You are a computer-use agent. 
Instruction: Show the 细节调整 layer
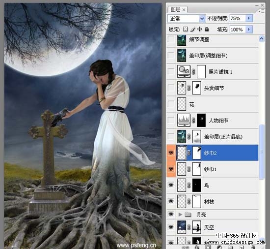coord(171,39)
